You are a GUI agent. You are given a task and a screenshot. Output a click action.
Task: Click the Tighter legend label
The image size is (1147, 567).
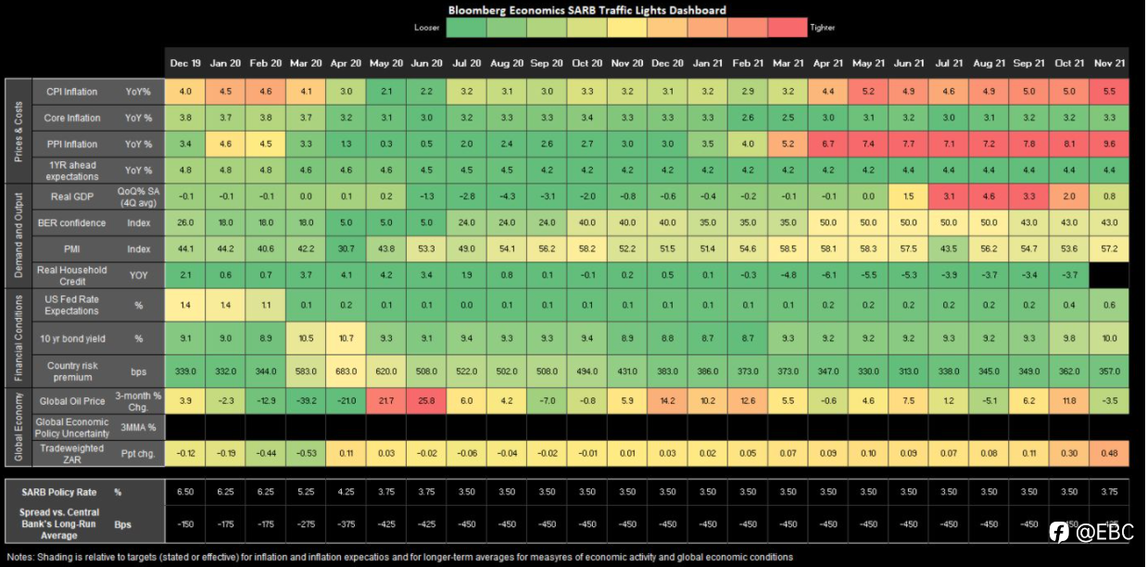coord(823,29)
